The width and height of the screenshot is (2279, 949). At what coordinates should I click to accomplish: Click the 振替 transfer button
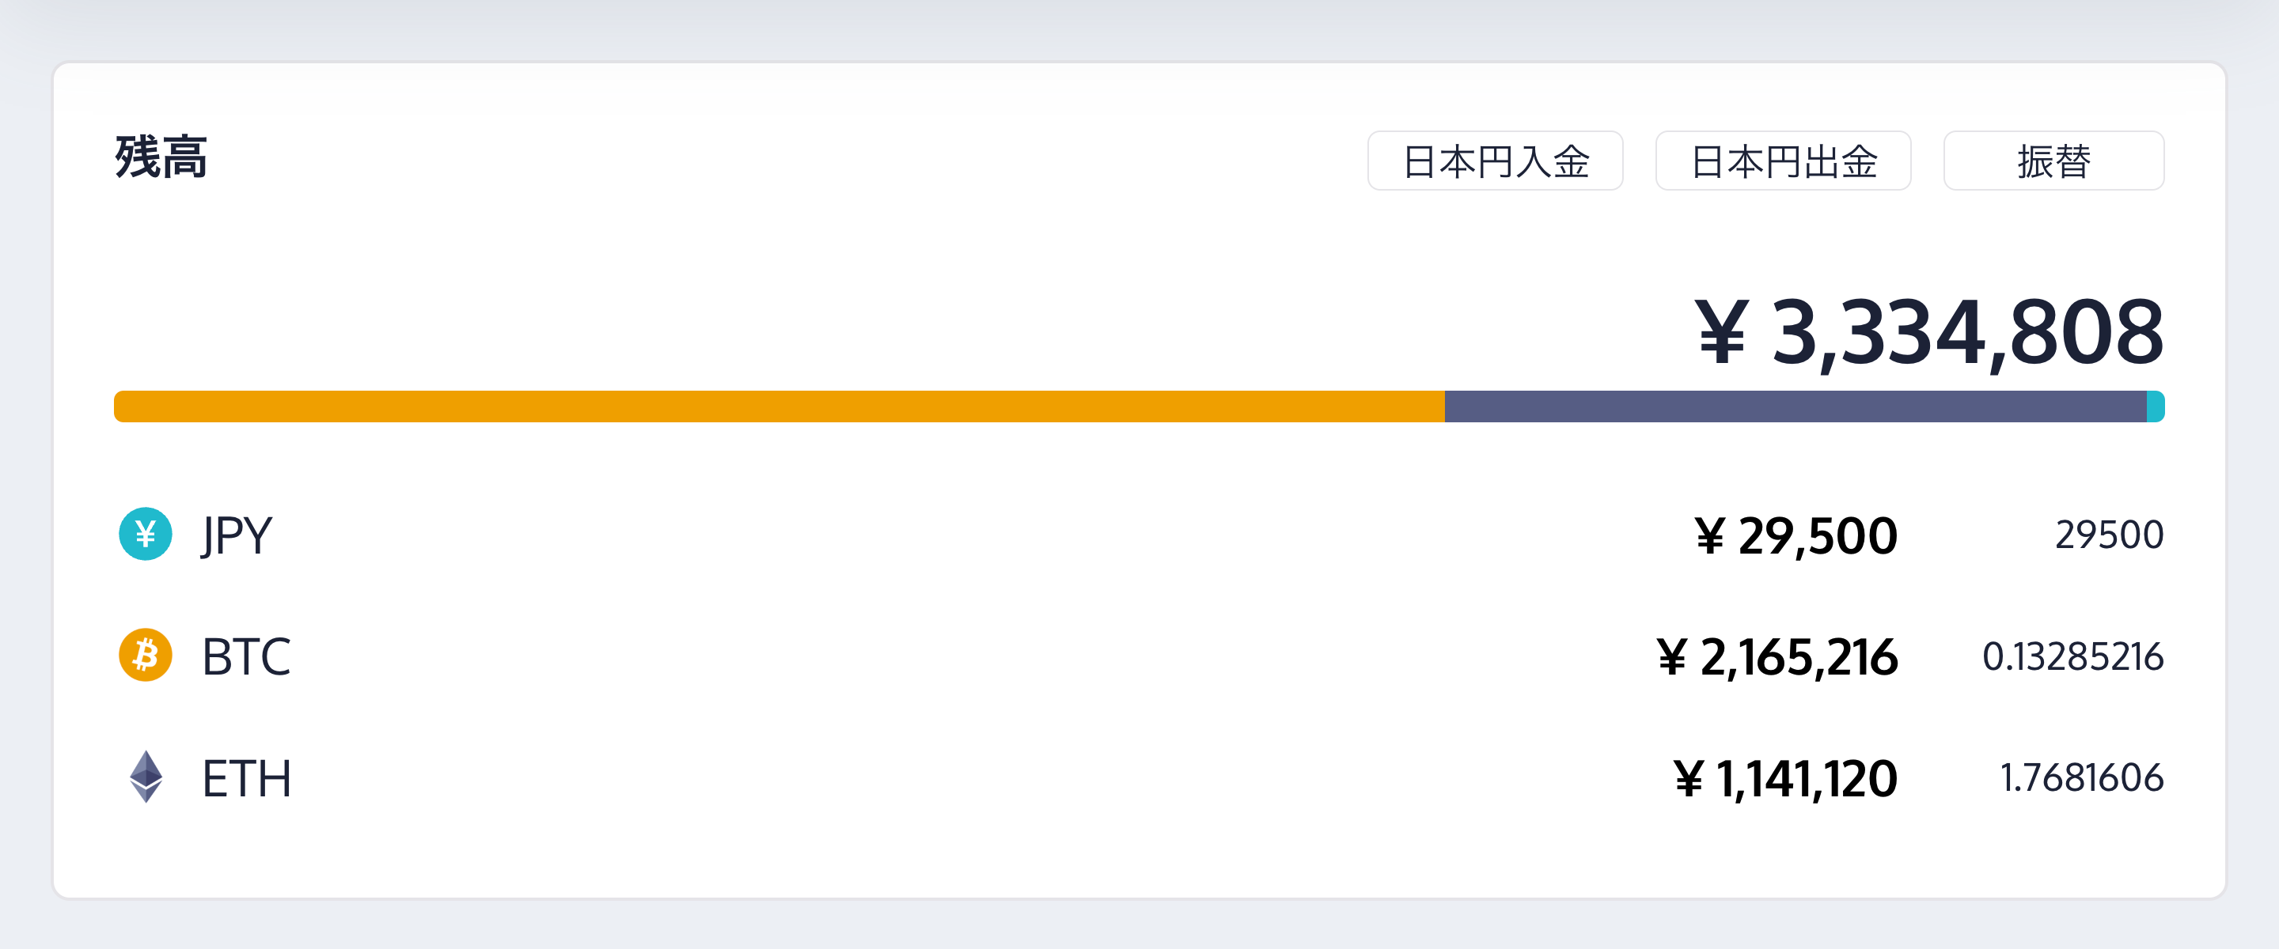pyautogui.click(x=2053, y=161)
